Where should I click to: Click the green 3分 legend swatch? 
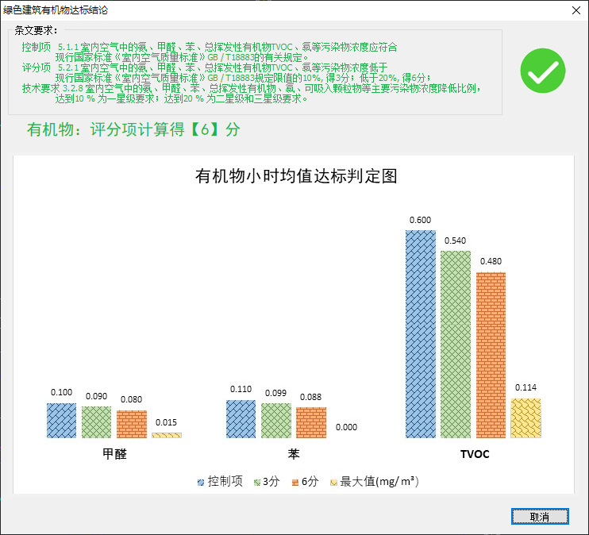(x=256, y=482)
